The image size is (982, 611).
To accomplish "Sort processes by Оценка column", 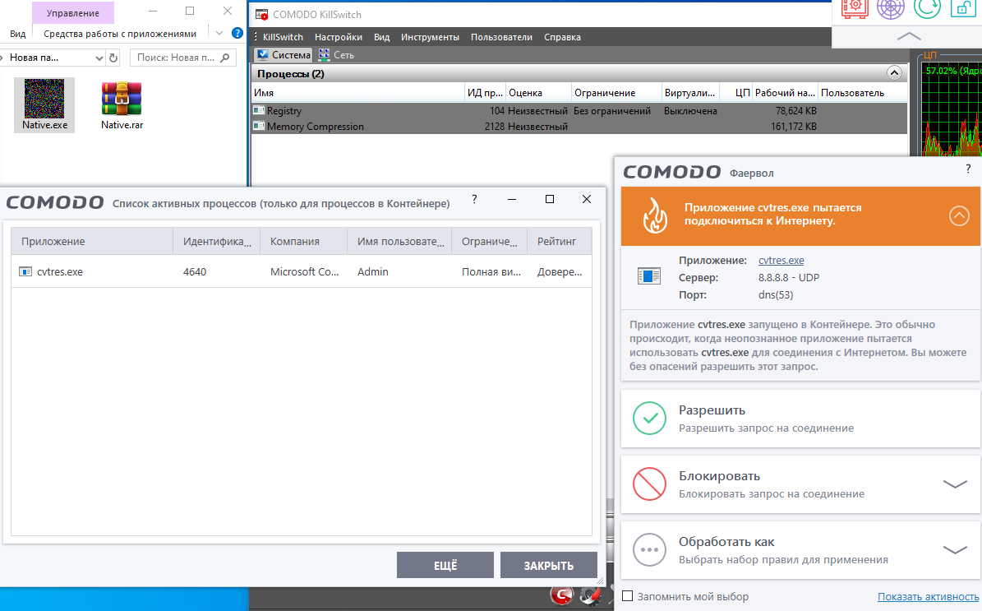I will [538, 93].
